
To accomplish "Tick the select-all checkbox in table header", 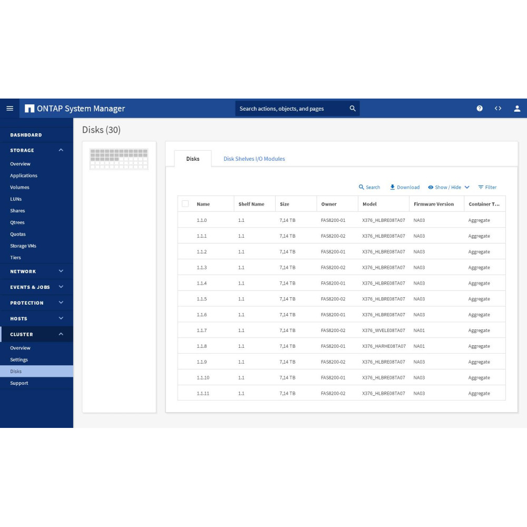I will tap(185, 204).
